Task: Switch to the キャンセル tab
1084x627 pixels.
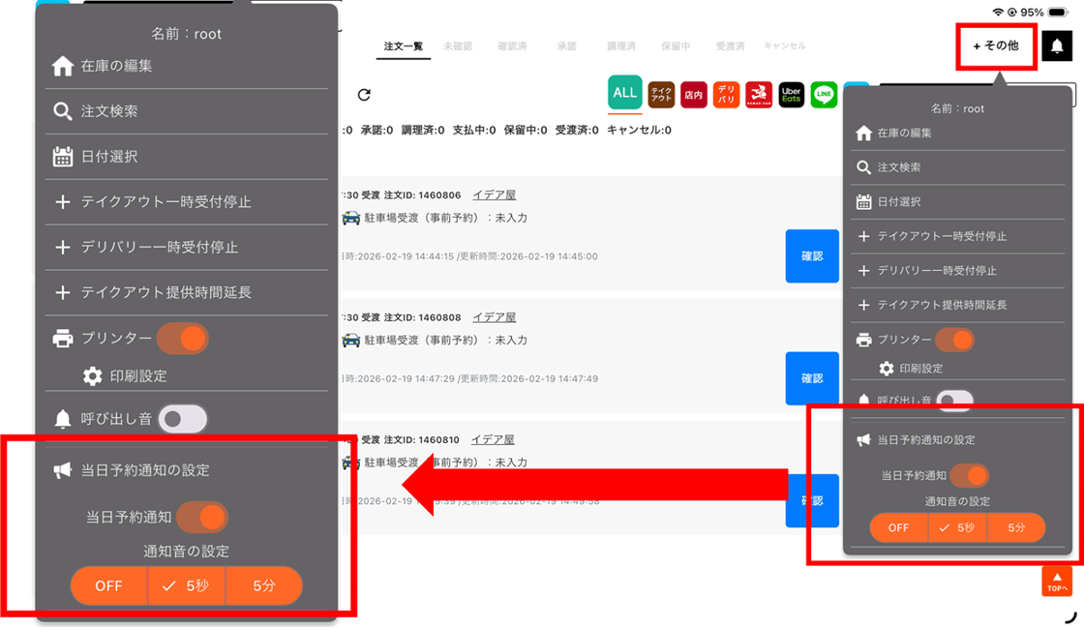Action: [x=784, y=46]
